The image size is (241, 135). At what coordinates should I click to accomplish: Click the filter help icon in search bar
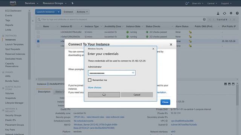coord(204,19)
